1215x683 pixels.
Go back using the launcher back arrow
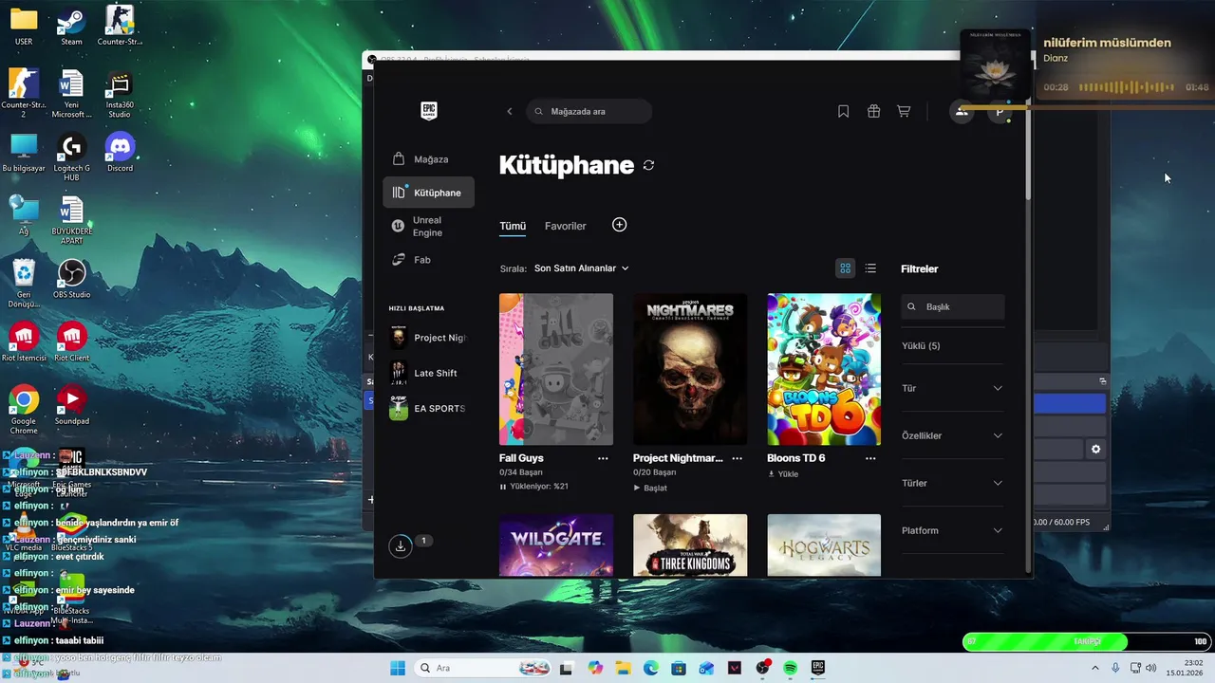(510, 111)
